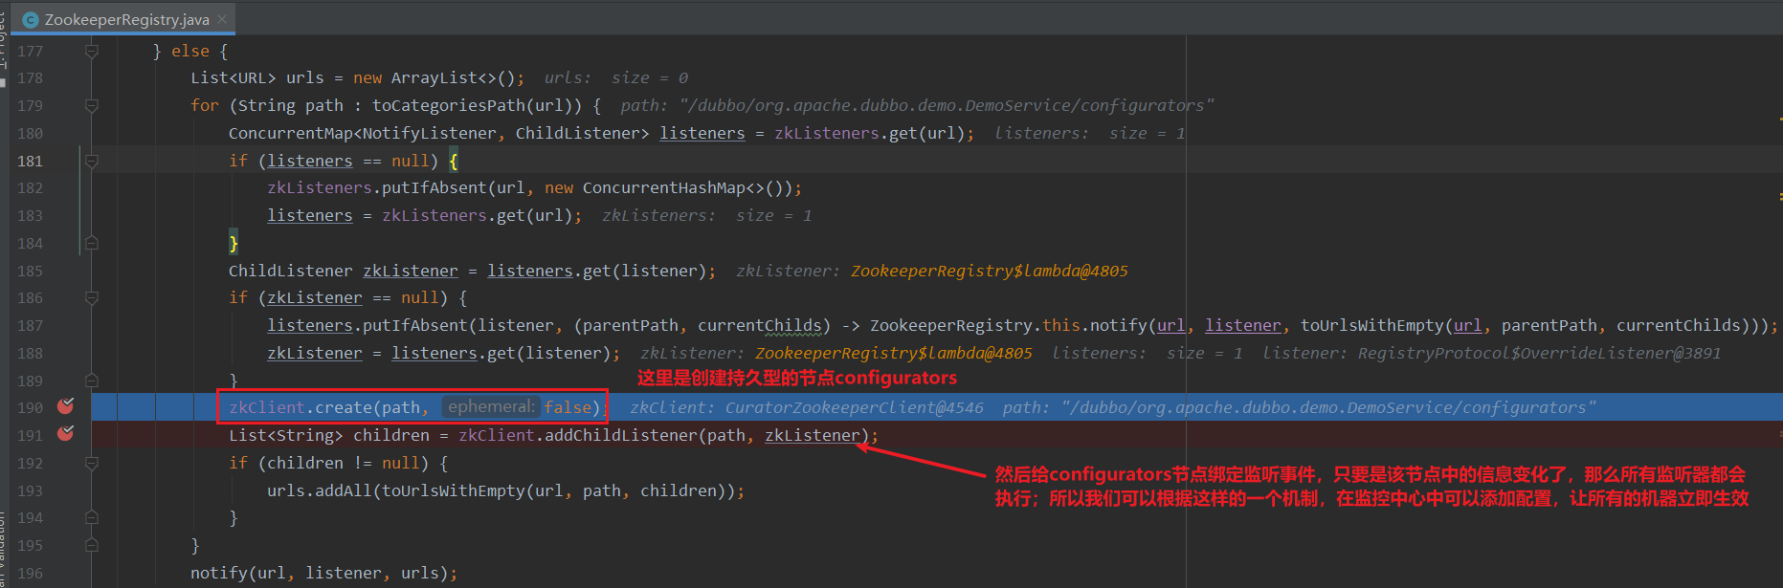Click the ephemeral parameter hint on line 190
1783x588 pixels.
click(491, 407)
